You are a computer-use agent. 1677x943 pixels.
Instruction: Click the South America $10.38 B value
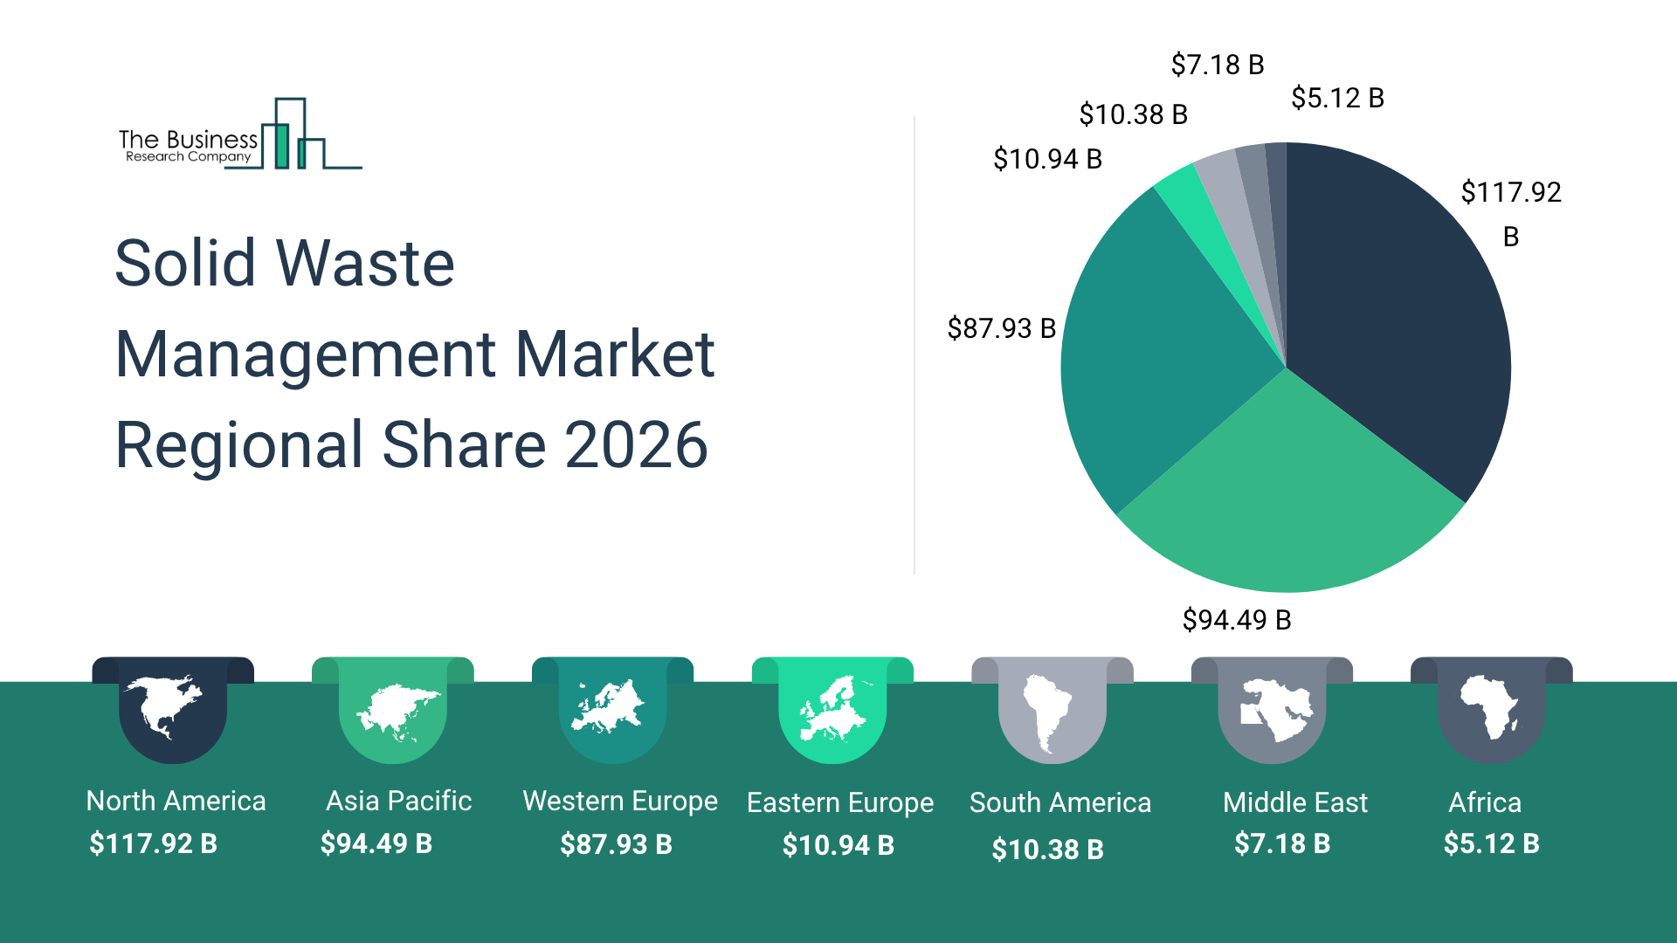[x=1047, y=849]
